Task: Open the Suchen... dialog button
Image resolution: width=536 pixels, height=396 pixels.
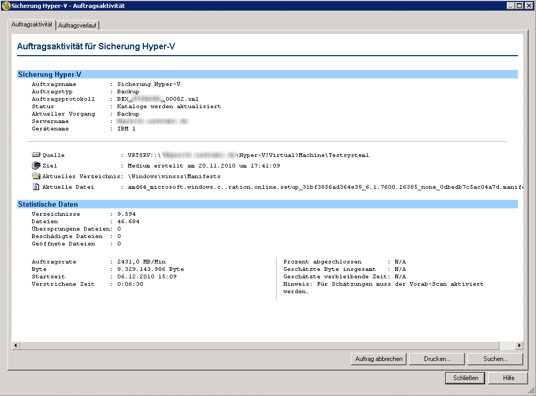Action: tap(495, 359)
